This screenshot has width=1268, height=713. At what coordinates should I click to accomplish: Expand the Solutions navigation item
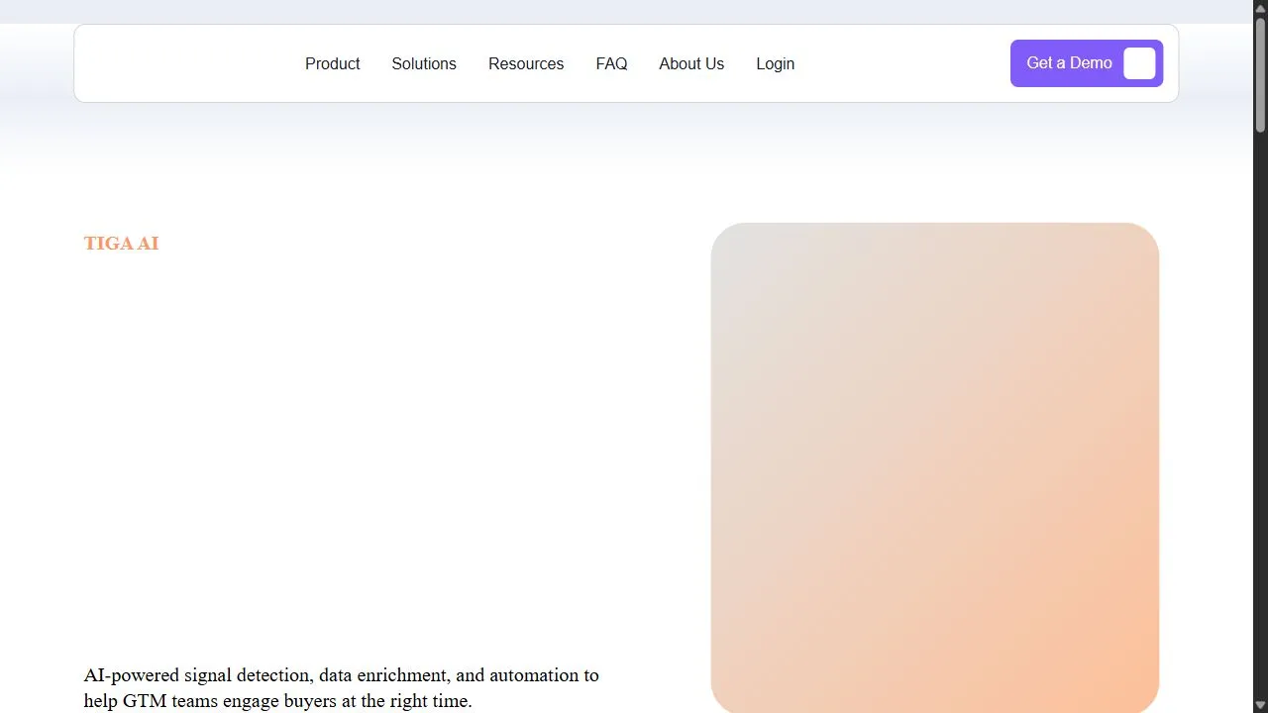click(x=424, y=63)
